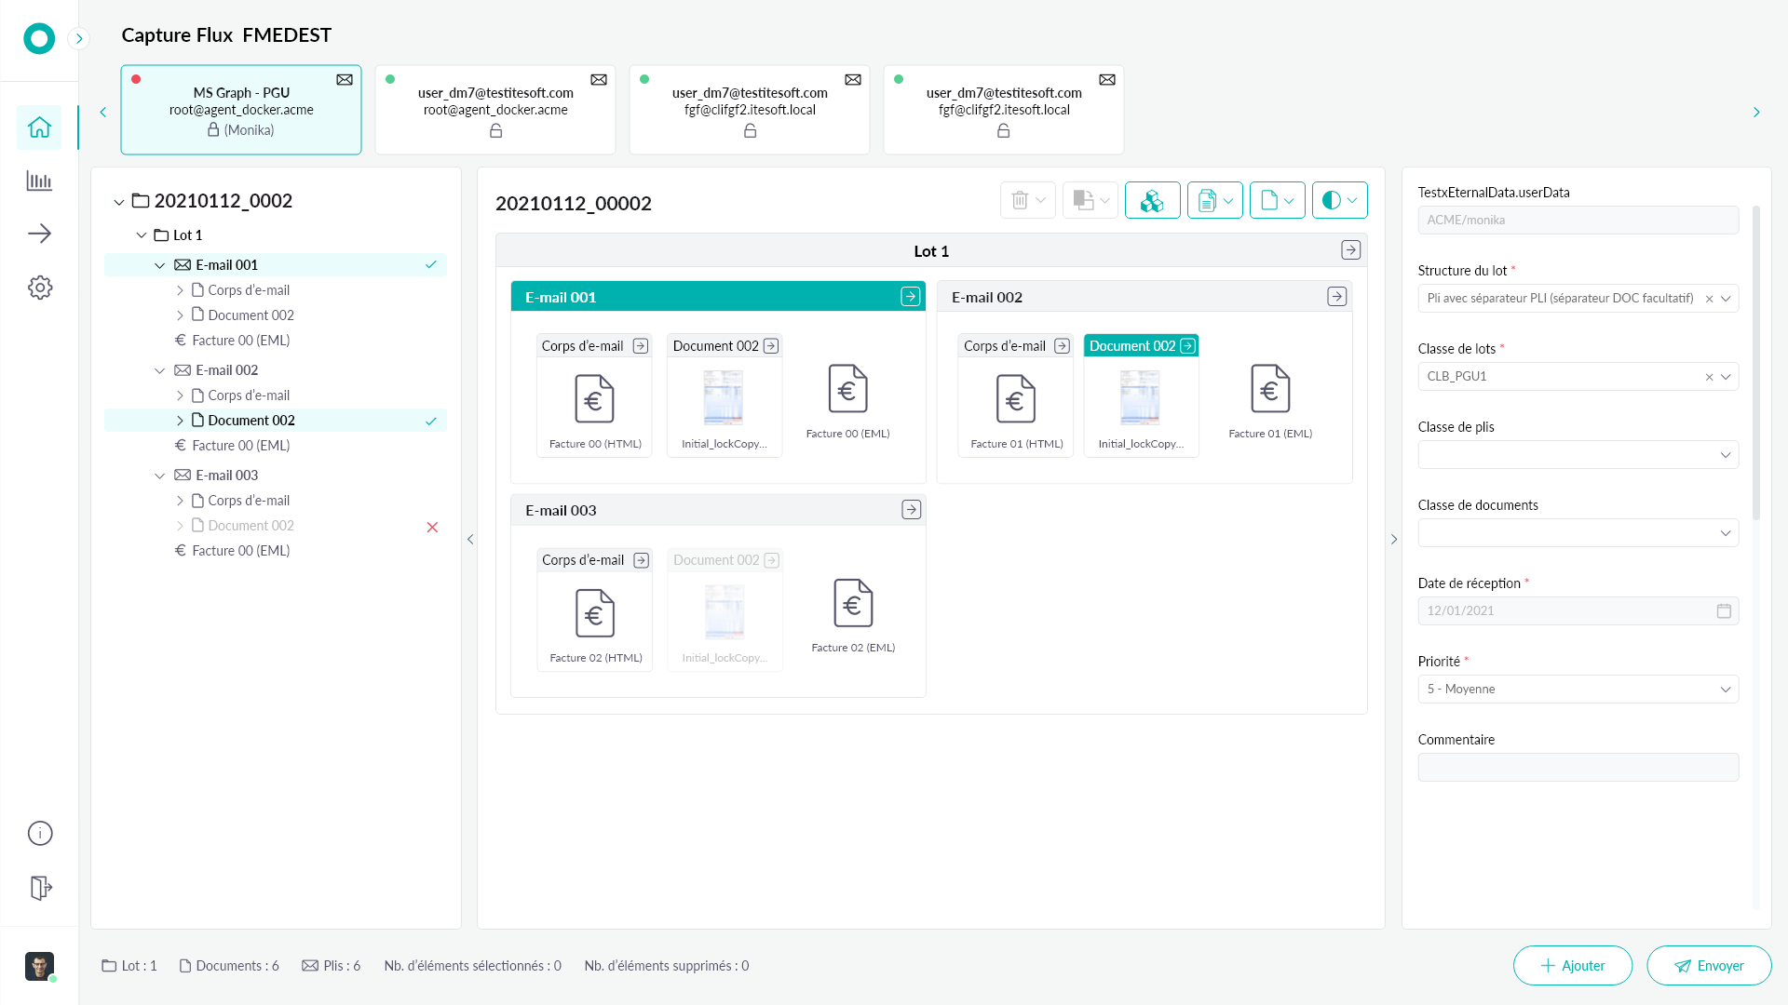
Task: Open the info circle icon in sidebar
Action: (x=39, y=834)
